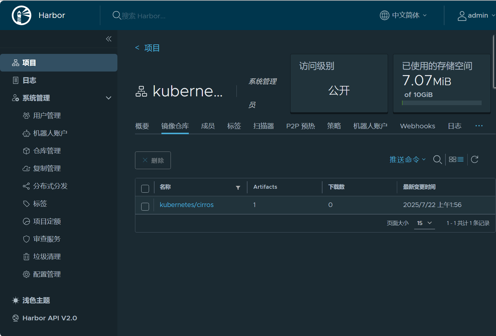
Task: Click the 删除 button
Action: click(153, 160)
